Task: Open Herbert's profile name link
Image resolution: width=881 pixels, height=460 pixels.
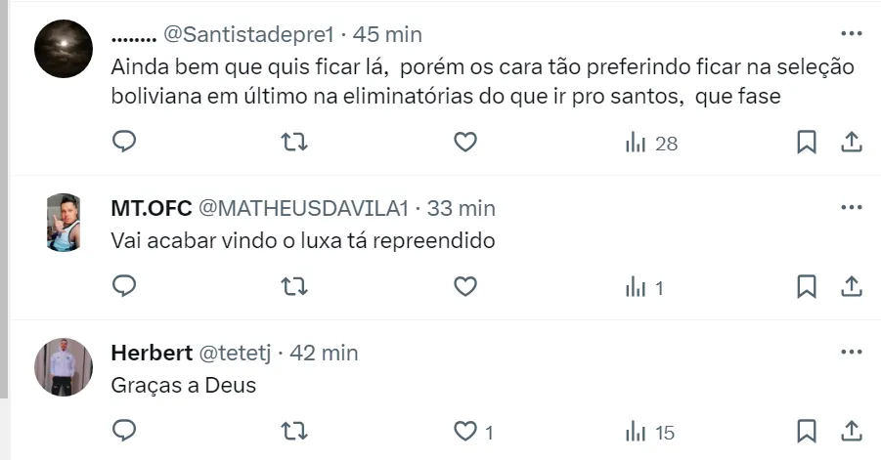Action: tap(152, 353)
